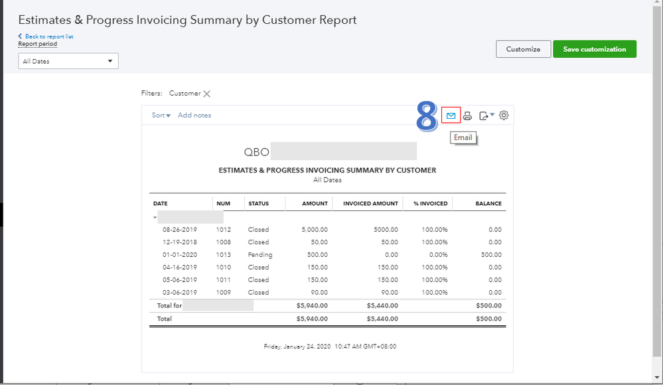
Task: Open the All Dates report period dropdown
Action: coord(68,60)
